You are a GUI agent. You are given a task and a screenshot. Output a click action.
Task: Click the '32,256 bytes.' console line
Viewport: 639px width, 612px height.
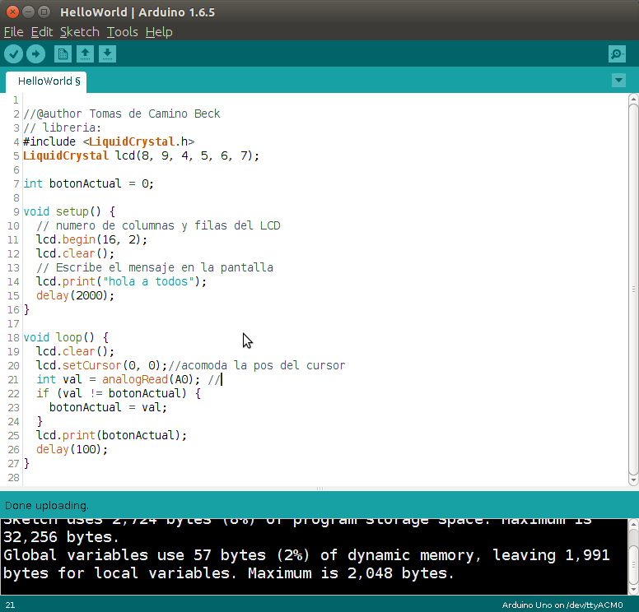pyautogui.click(x=61, y=537)
